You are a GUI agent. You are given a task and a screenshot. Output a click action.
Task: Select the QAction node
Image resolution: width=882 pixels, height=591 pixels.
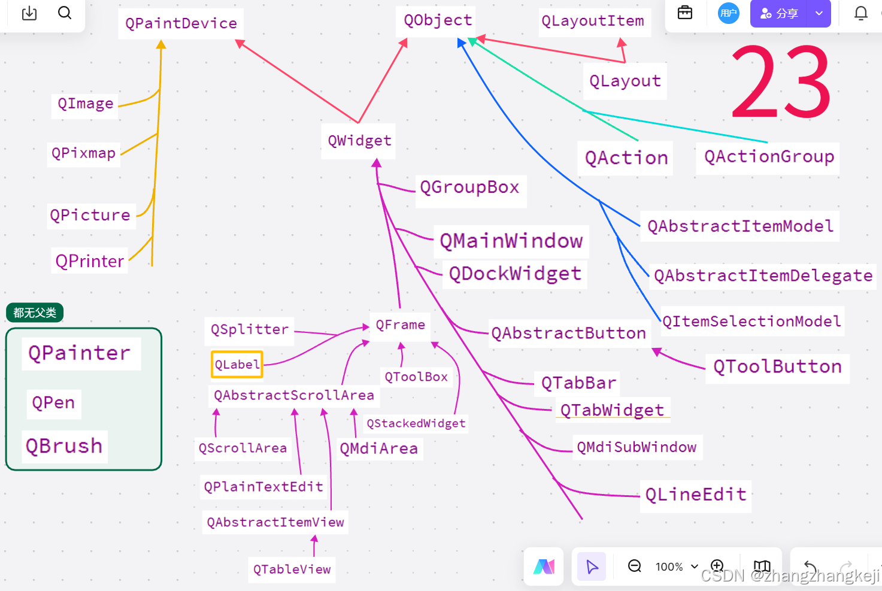626,158
